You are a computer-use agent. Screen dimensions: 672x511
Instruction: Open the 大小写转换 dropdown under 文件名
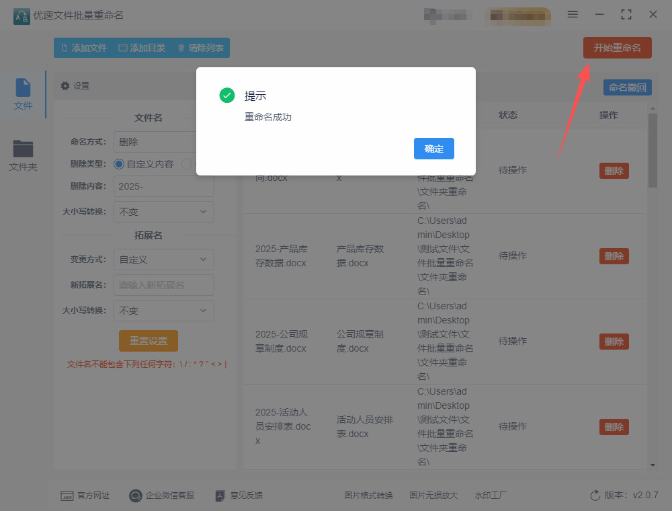point(163,212)
